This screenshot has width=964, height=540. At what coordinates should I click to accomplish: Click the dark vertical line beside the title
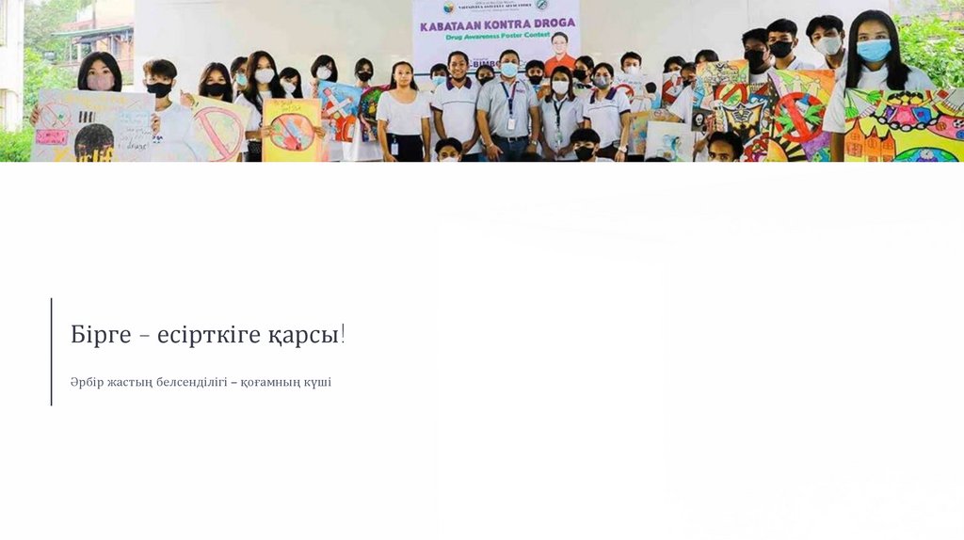pos(51,352)
